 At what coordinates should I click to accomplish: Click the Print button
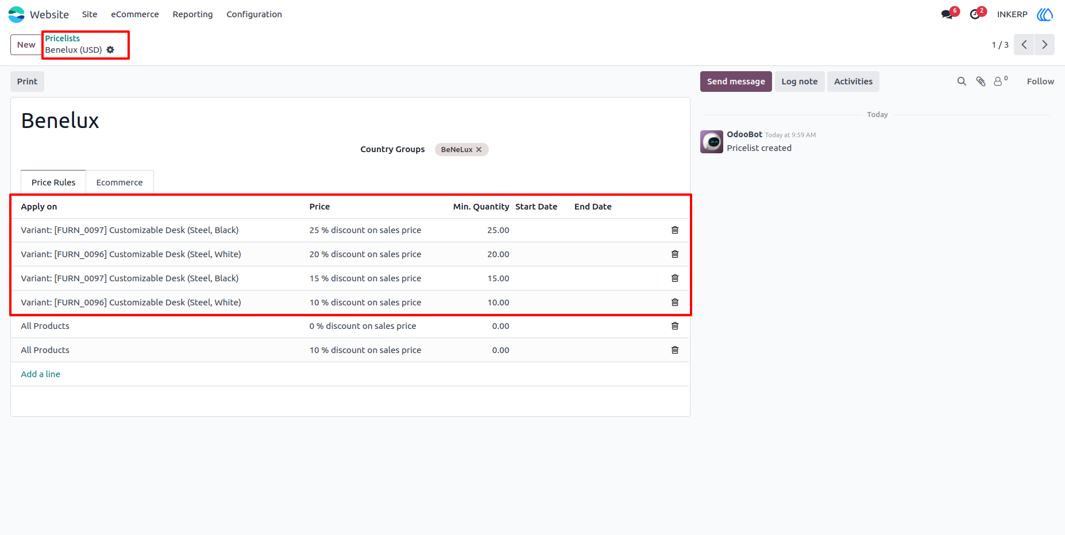[27, 82]
